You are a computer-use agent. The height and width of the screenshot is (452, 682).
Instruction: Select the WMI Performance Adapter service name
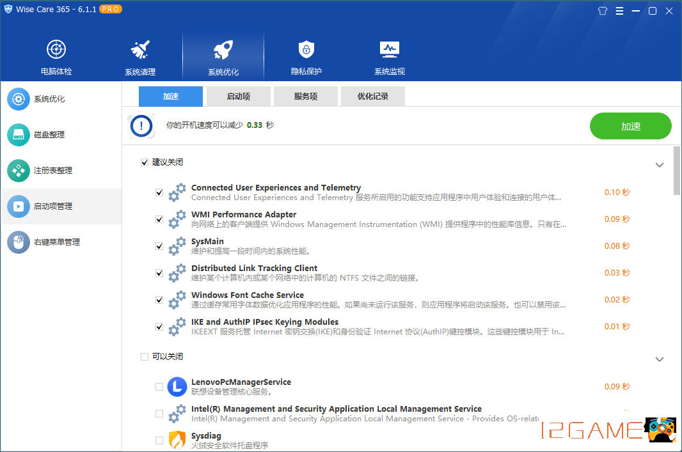click(244, 214)
